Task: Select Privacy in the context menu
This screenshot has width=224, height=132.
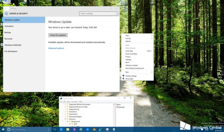Action: tap(138, 57)
